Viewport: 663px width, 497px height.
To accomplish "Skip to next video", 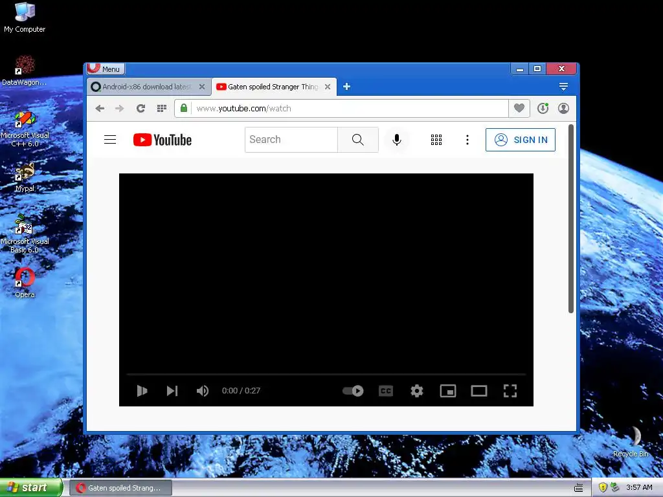I will point(172,391).
